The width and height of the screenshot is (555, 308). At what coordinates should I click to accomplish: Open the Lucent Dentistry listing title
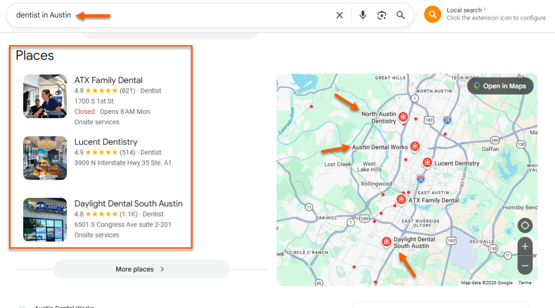coord(106,142)
